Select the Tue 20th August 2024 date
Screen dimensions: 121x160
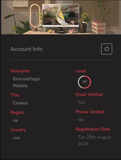pos(95,141)
